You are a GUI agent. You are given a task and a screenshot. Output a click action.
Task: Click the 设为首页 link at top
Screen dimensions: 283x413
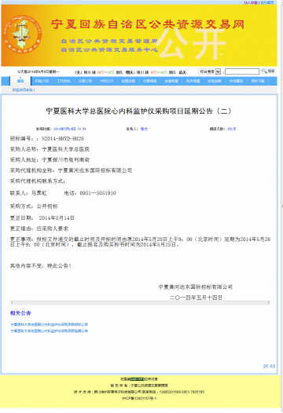[267, 2]
